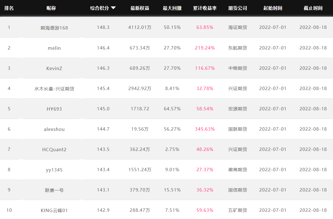Screen dimensions: 333x219
Task: Click futures company 东航期货
Action: tap(238, 48)
